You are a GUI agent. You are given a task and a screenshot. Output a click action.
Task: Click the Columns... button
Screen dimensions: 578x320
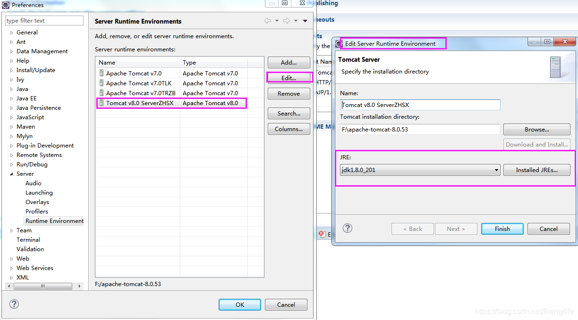[x=289, y=129]
